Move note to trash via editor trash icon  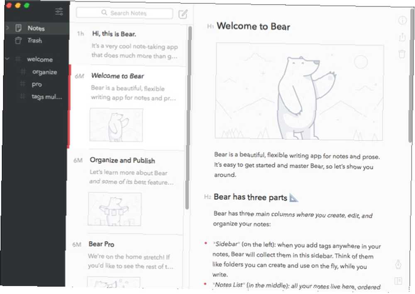(x=402, y=54)
